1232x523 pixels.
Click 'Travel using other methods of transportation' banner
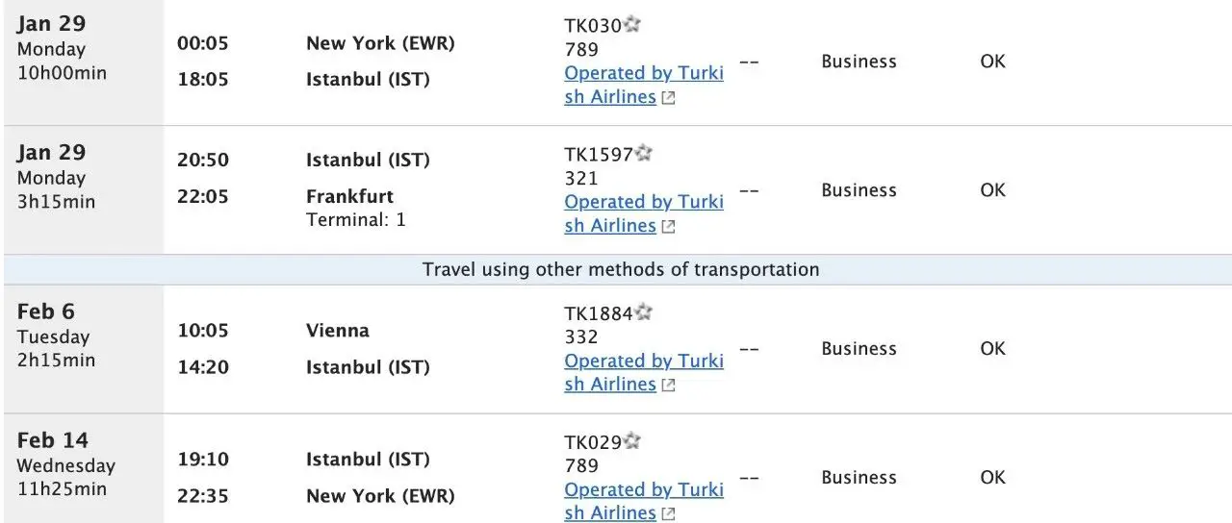[621, 269]
